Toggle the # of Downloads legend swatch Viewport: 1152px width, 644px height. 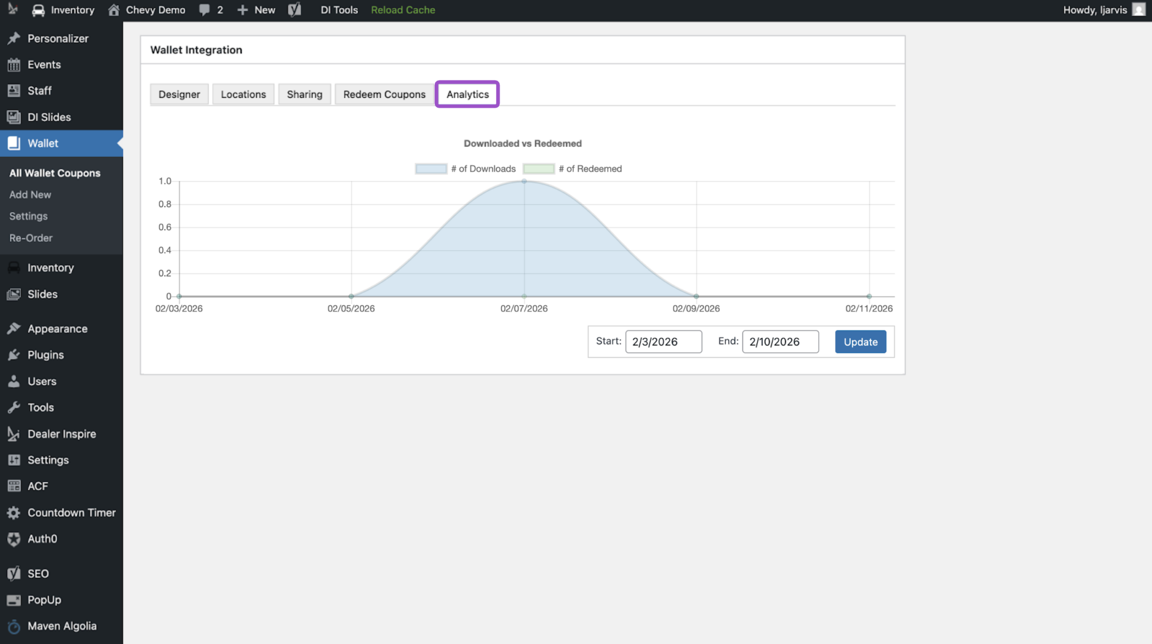pyautogui.click(x=431, y=169)
